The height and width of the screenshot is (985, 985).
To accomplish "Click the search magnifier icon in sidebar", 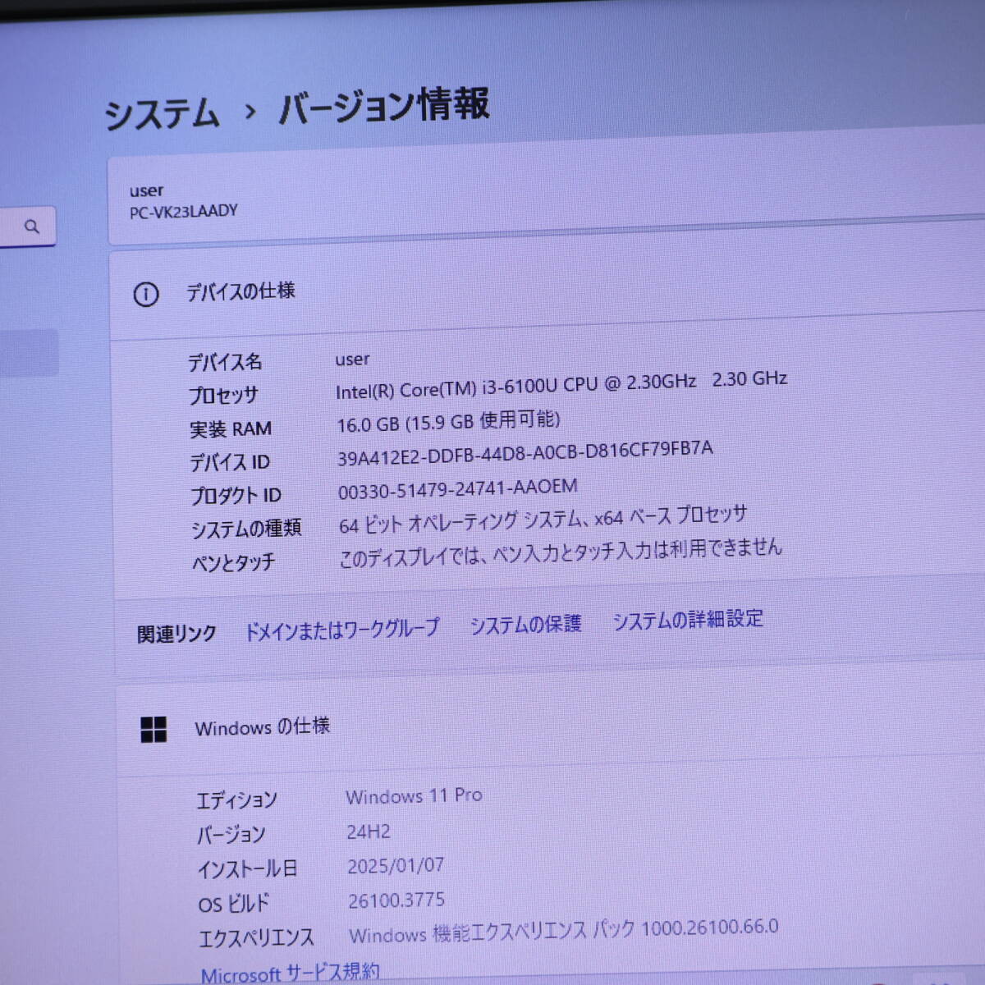I will (x=32, y=226).
